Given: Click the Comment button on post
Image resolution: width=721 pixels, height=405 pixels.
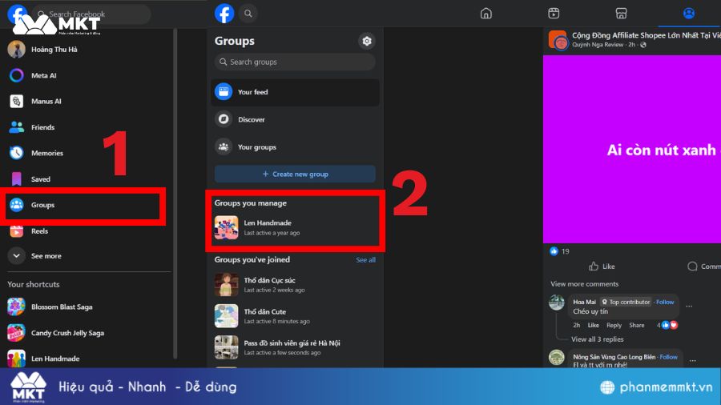Looking at the screenshot, I should (704, 267).
